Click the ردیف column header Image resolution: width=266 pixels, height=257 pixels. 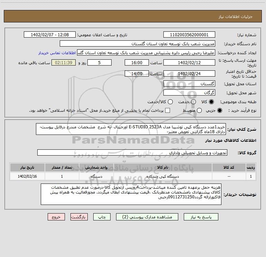pyautogui.click(x=251, y=167)
